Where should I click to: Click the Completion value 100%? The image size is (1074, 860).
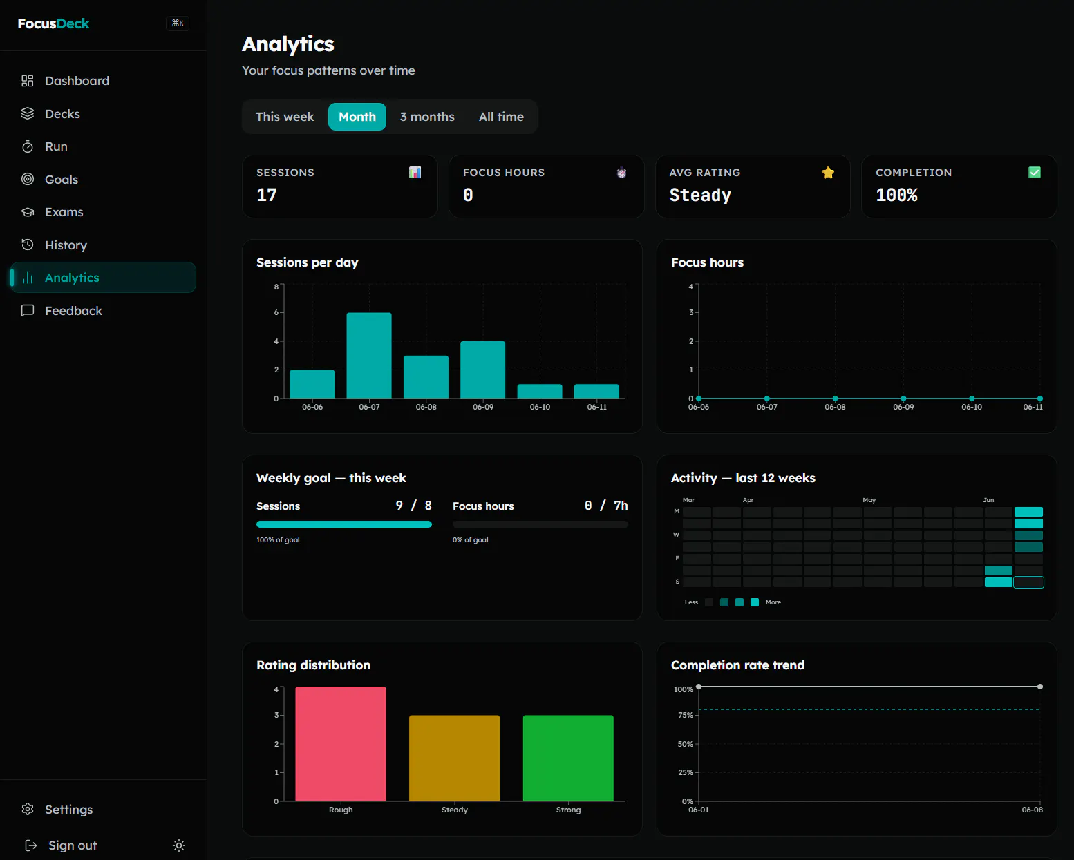[x=896, y=195]
